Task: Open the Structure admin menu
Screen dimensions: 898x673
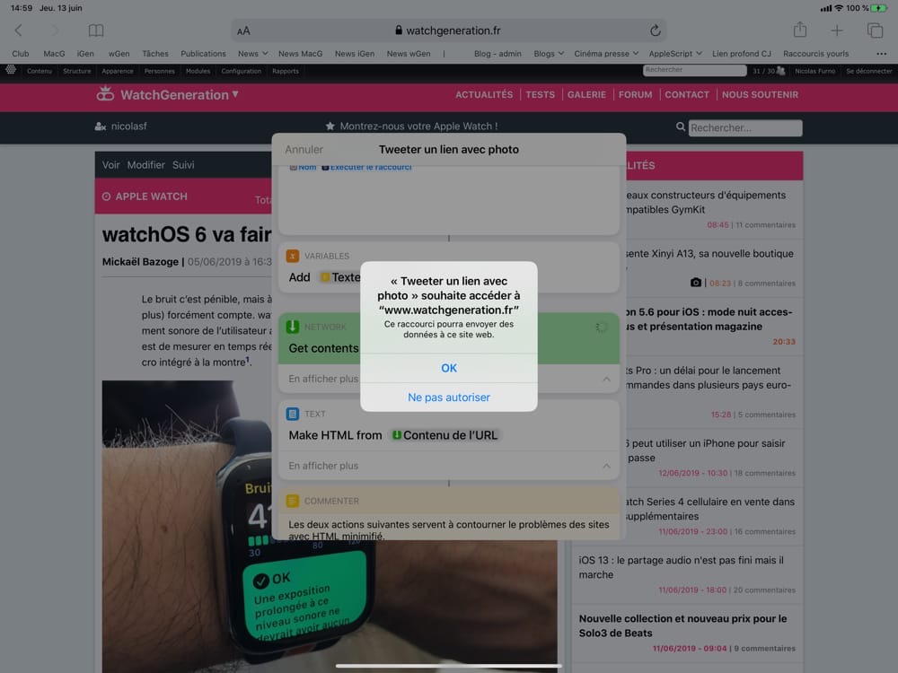Action: coord(76,71)
